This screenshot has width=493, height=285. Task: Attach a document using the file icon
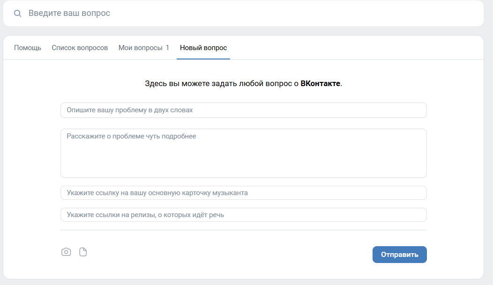[83, 252]
